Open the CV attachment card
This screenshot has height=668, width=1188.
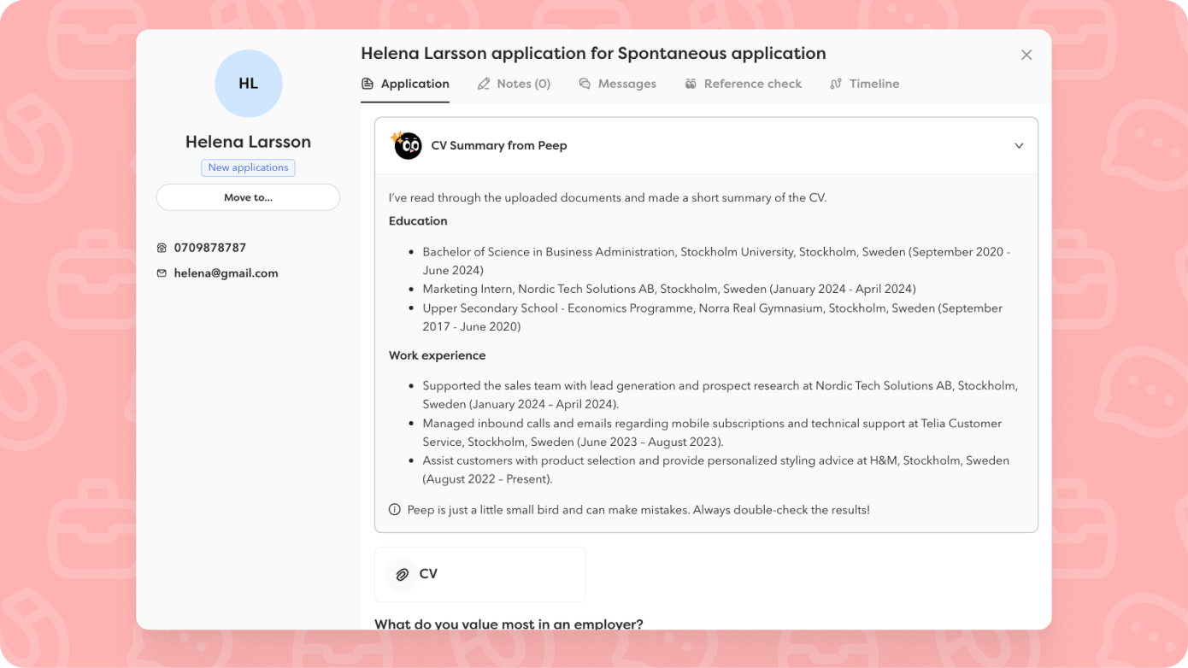coord(480,574)
